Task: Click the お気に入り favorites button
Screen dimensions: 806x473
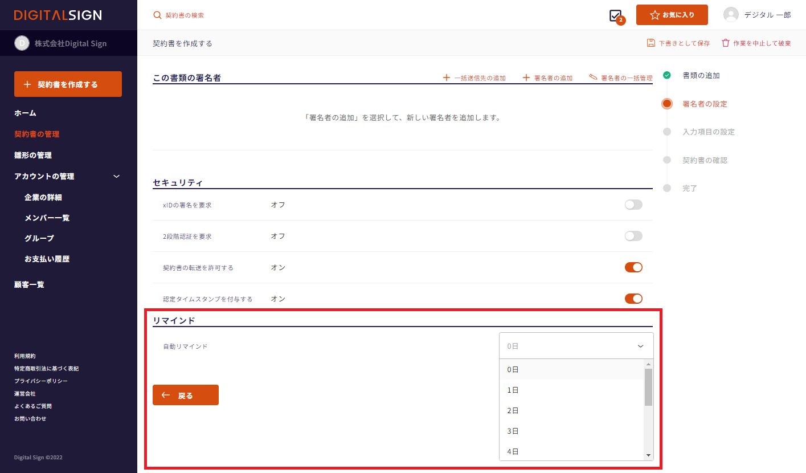Action: [x=672, y=15]
